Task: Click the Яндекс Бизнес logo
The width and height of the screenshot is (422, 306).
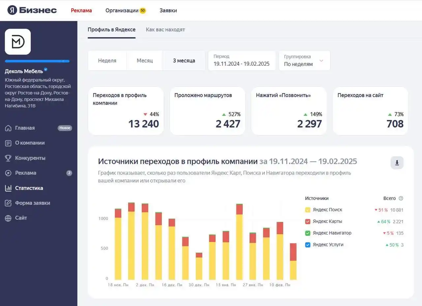Action: click(32, 10)
